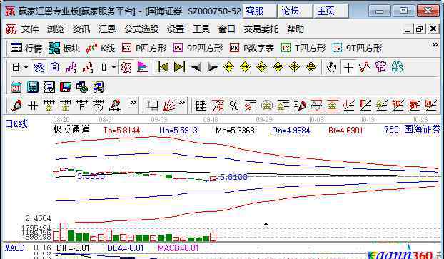Expand the candlestick style dropdown arrow
Image resolution: width=444 pixels, height=259 pixels.
tap(113, 67)
